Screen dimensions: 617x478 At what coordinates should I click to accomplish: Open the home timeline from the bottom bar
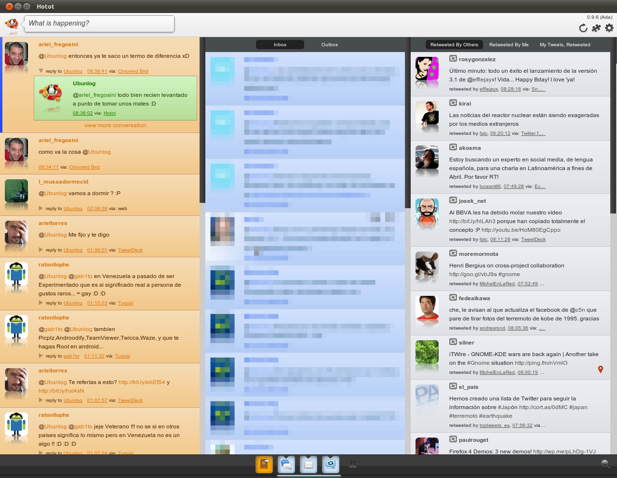point(264,465)
